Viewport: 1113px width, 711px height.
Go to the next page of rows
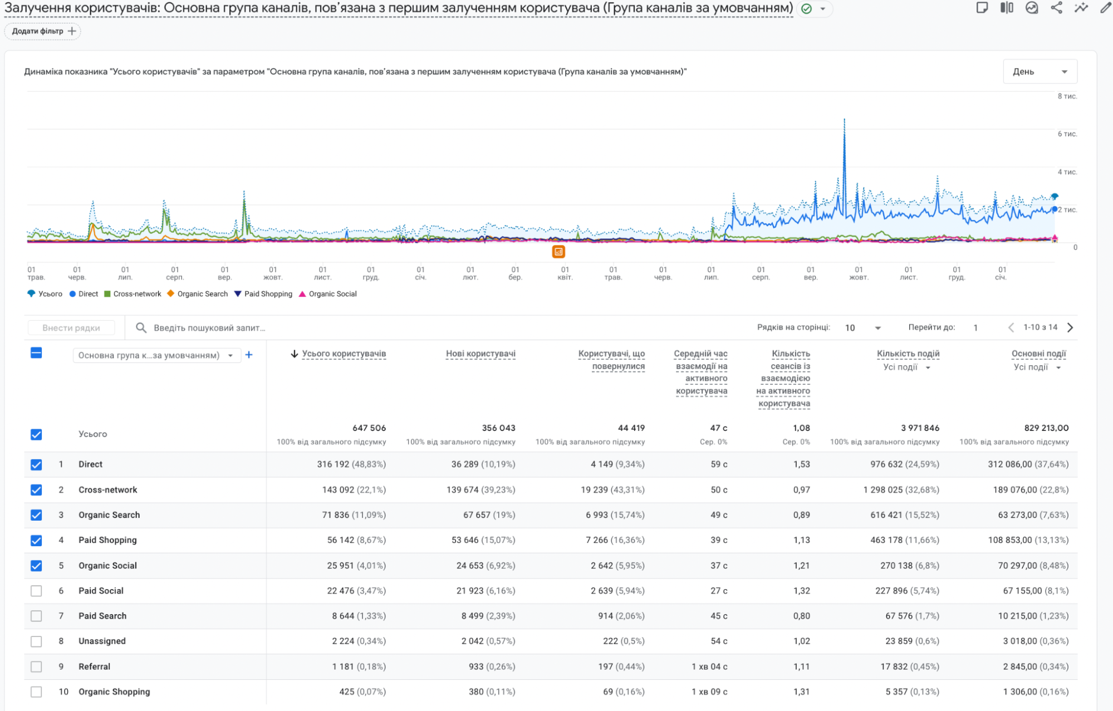[1070, 327]
